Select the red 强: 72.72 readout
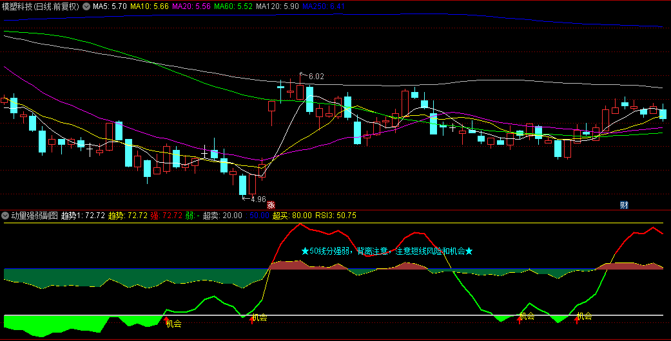 tap(166, 216)
